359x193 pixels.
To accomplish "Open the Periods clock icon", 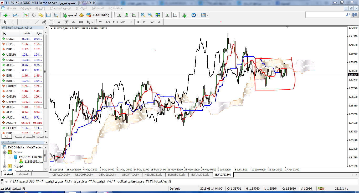I will click(x=194, y=15).
